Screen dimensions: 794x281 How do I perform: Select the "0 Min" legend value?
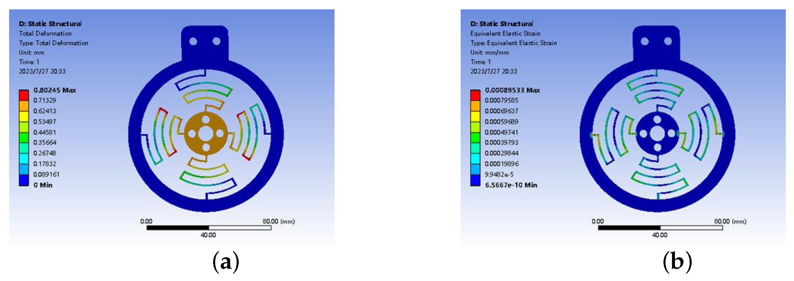click(x=43, y=185)
